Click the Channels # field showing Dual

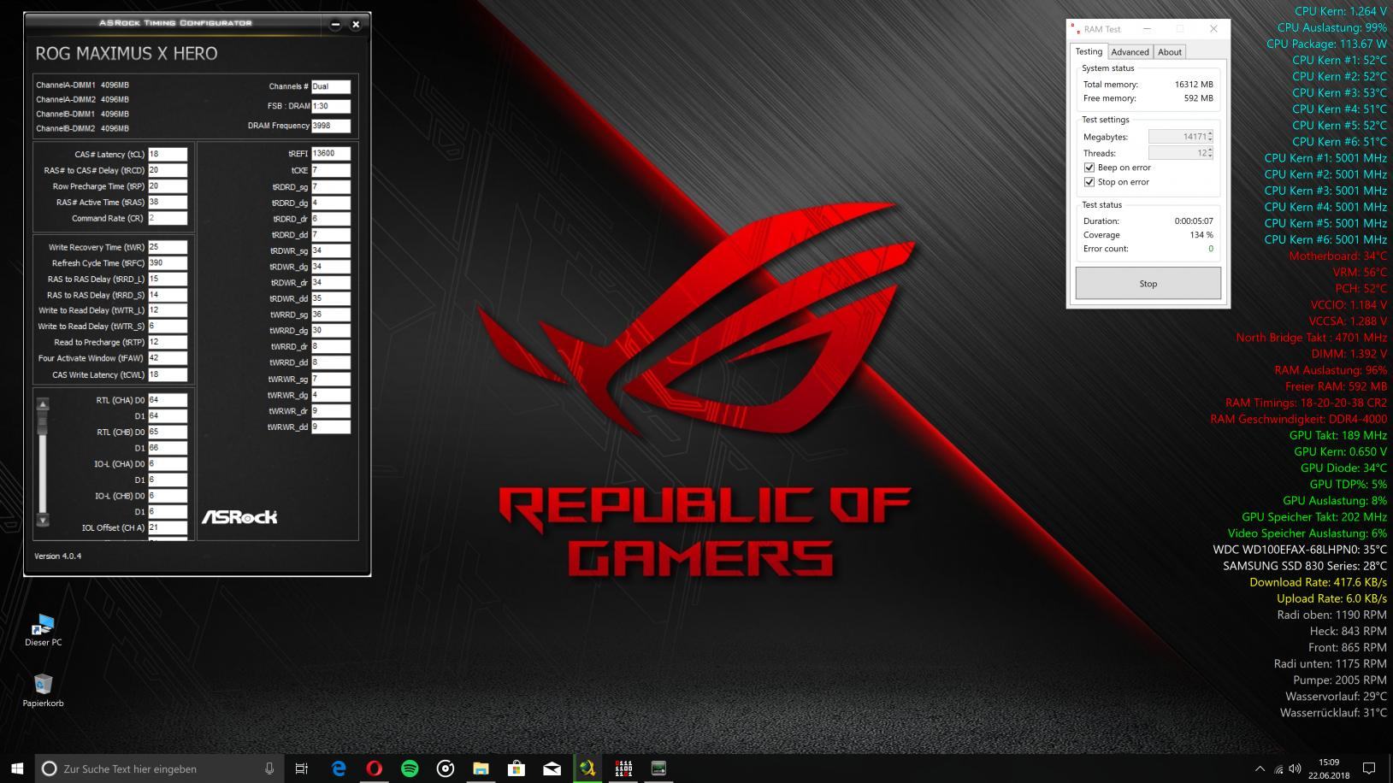click(331, 86)
